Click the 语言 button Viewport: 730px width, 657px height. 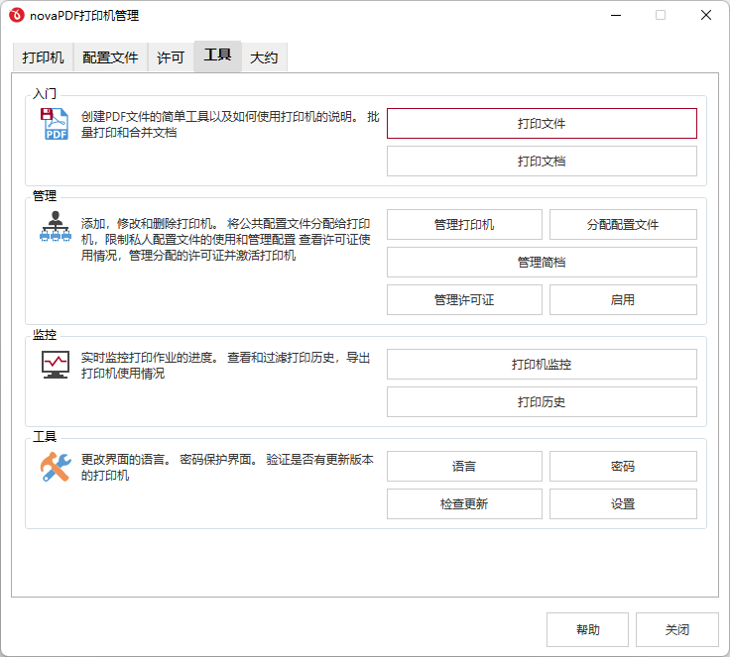(464, 466)
